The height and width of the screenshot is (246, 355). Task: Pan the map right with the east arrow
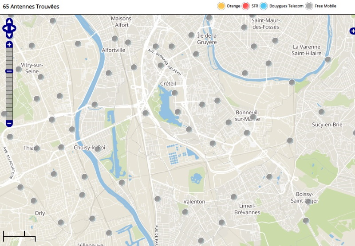pyautogui.click(x=14, y=28)
